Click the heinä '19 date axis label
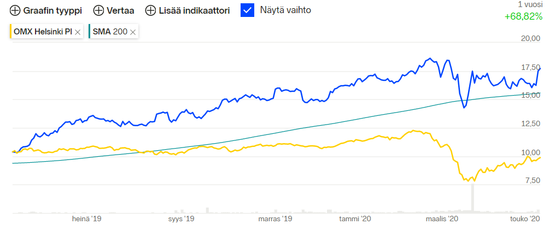Image resolution: width=555 pixels, height=236 pixels. pos(87,220)
